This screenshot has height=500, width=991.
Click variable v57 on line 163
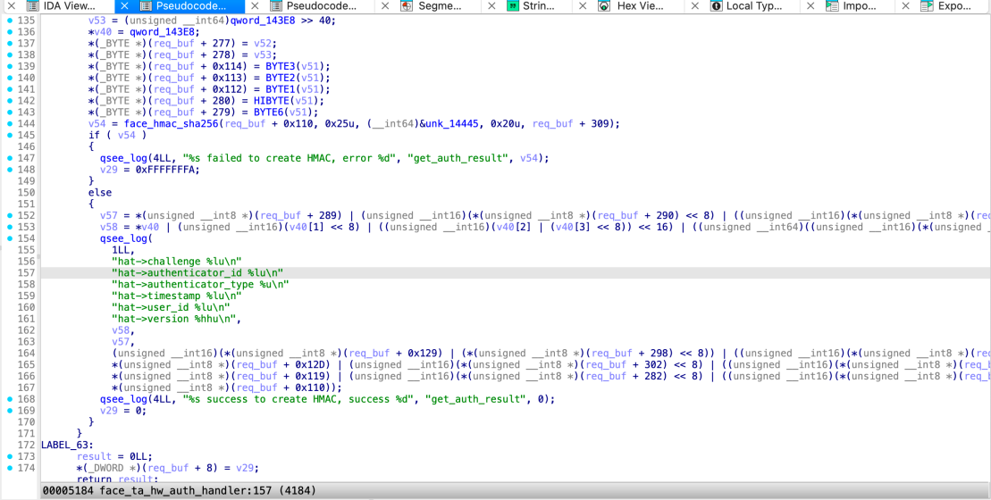point(121,342)
